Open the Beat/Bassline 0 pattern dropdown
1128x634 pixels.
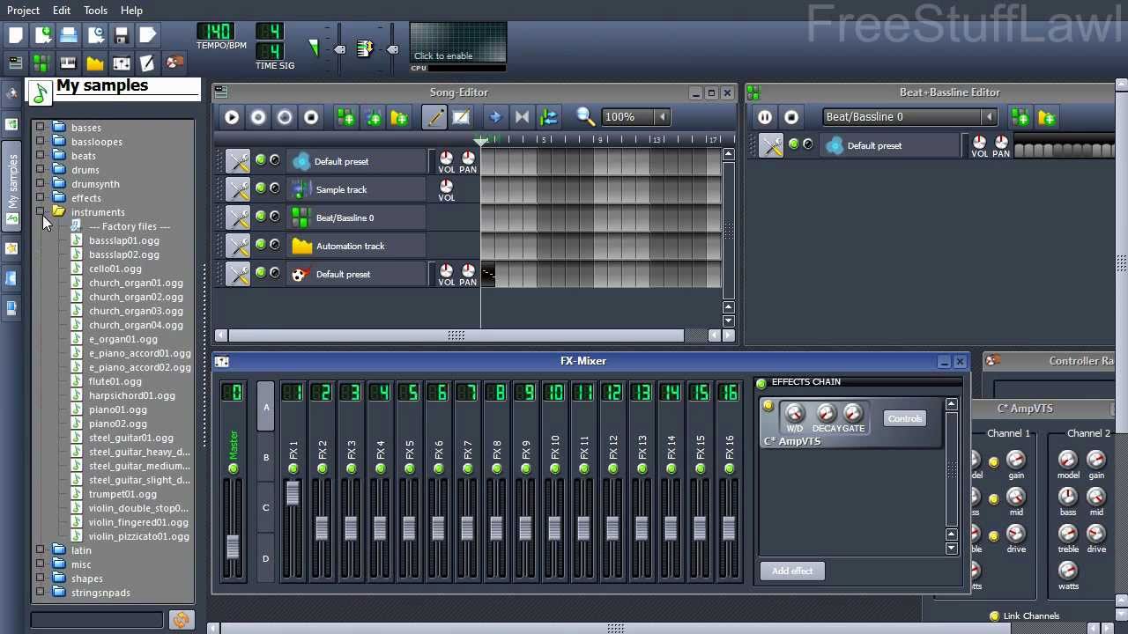point(989,116)
